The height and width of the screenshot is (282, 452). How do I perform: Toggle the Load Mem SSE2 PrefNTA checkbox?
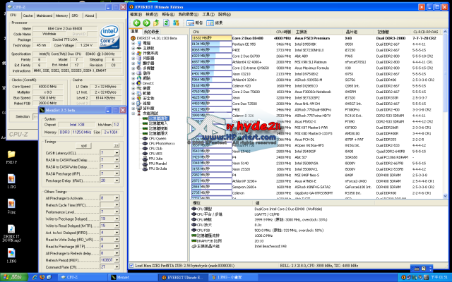131,265
